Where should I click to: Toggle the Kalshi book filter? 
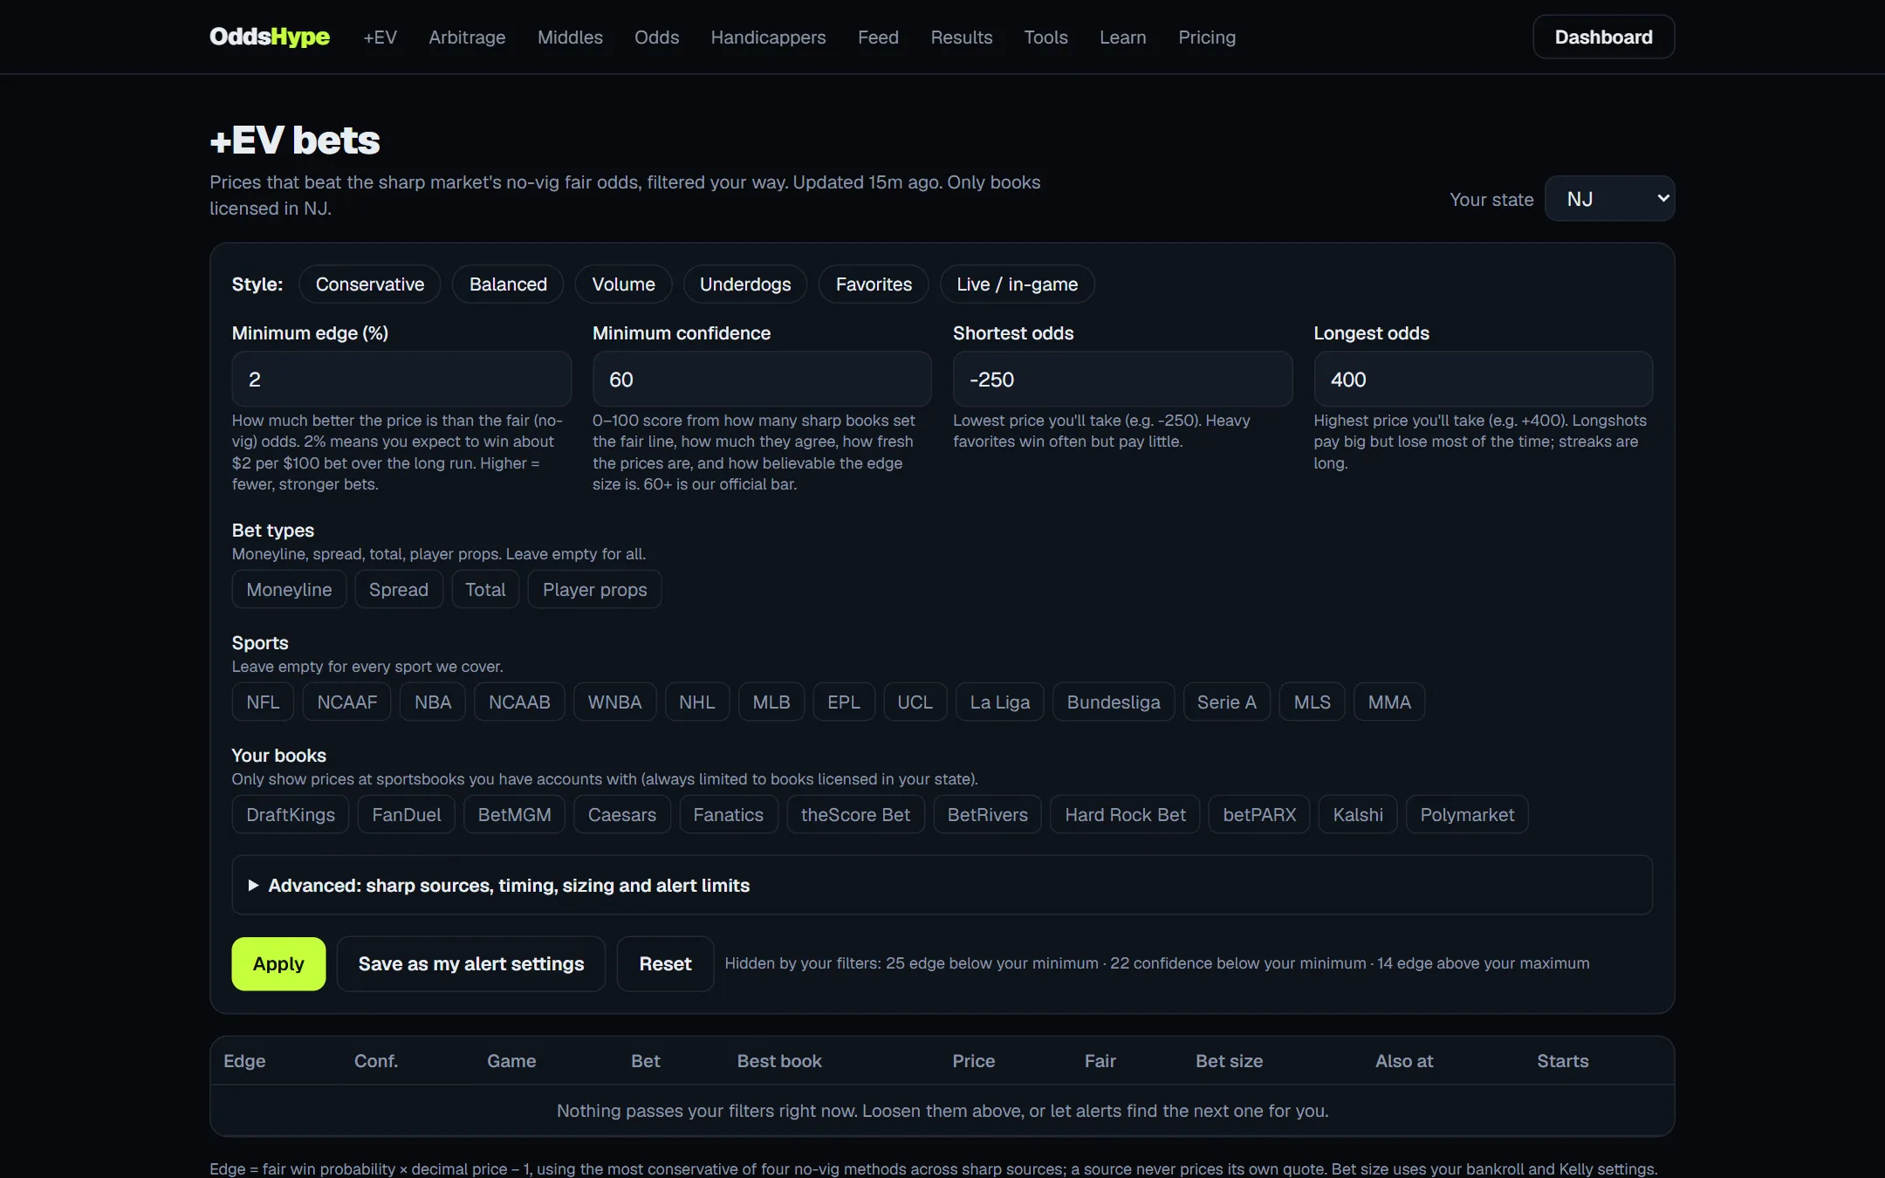[1358, 814]
